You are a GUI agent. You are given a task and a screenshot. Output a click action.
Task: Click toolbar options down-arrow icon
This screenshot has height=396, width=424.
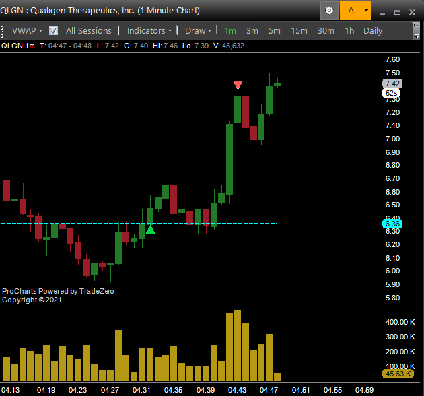click(416, 36)
